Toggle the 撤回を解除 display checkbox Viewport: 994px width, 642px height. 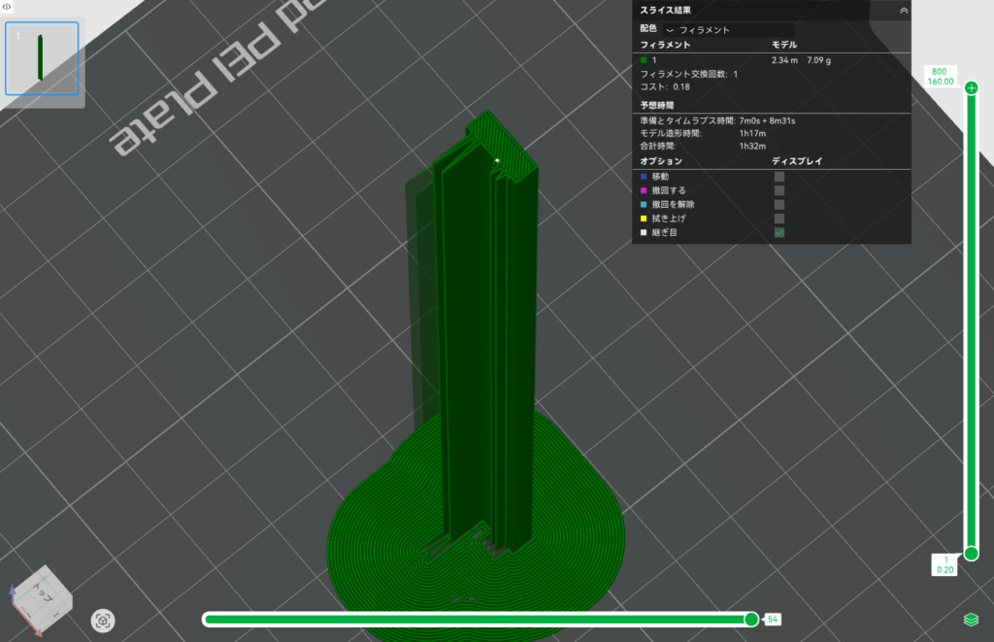tap(779, 205)
